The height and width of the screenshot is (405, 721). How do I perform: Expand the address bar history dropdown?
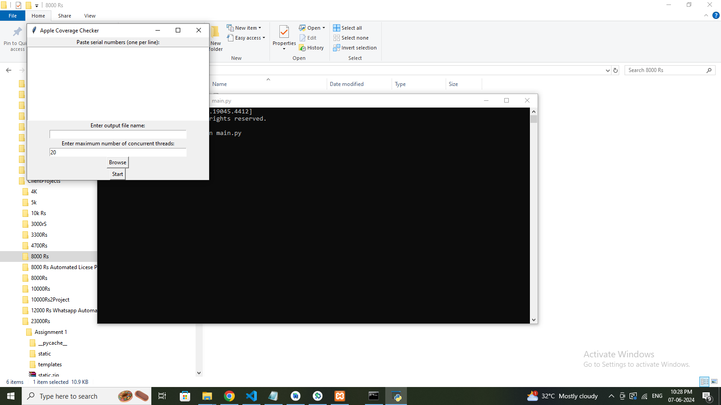[607, 70]
